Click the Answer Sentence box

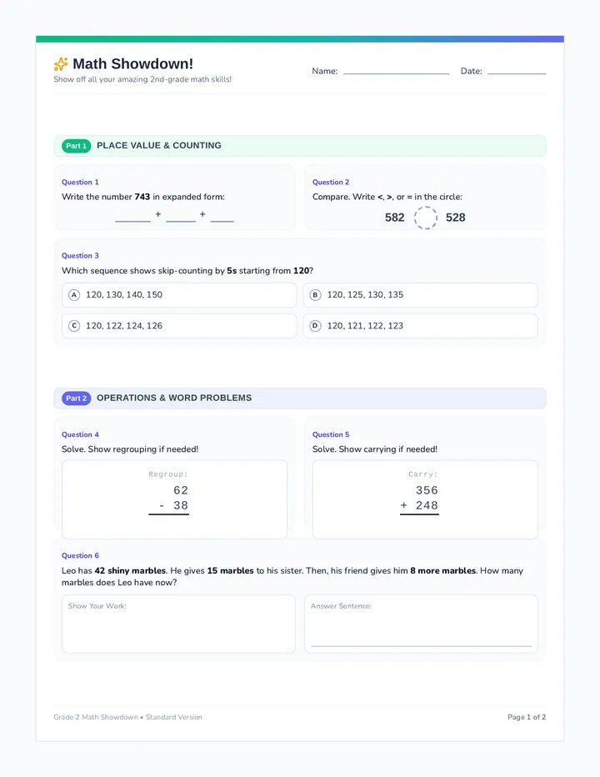421,624
